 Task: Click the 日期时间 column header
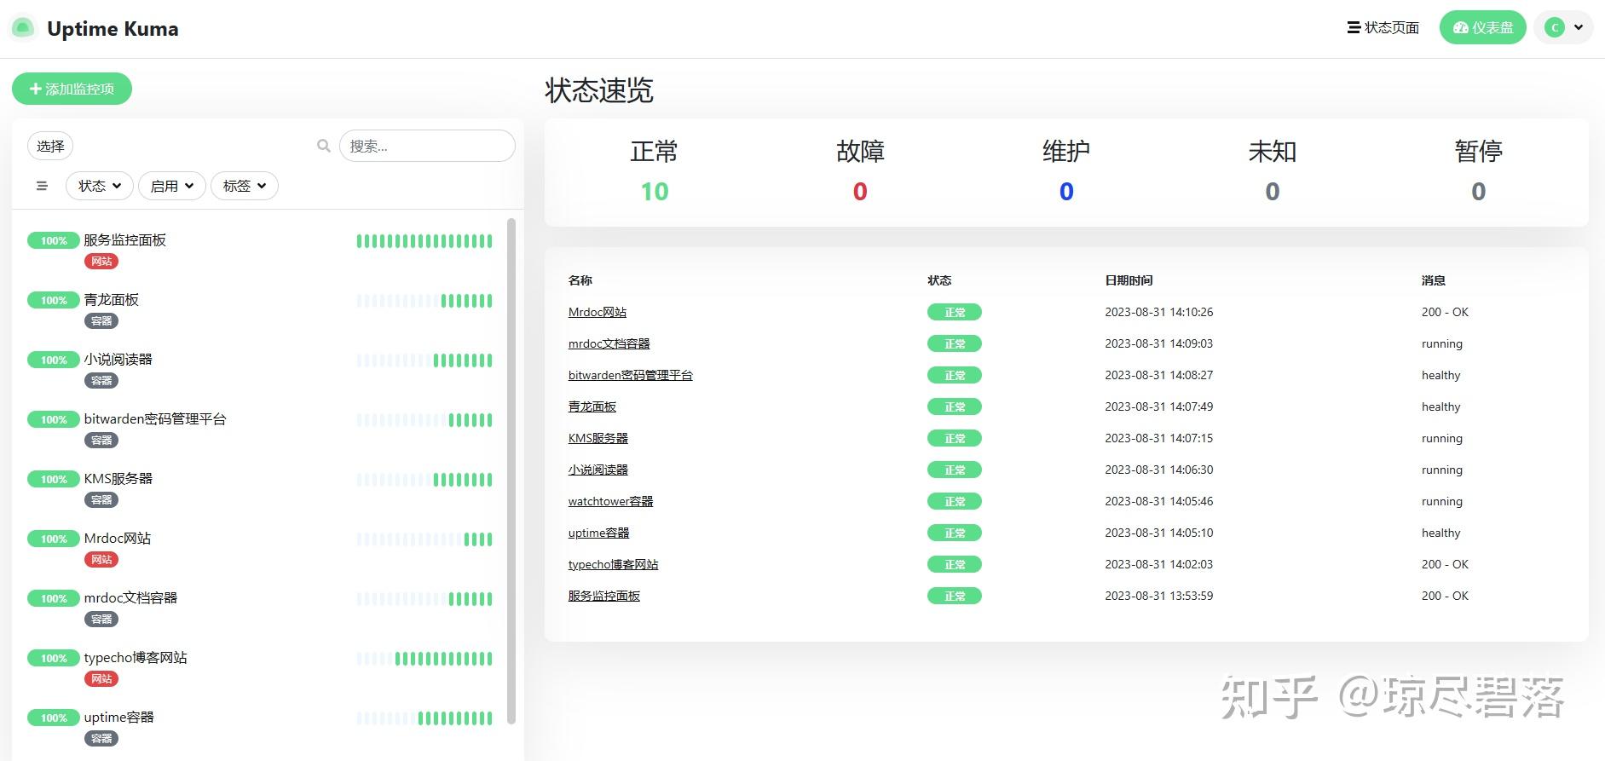[1129, 280]
